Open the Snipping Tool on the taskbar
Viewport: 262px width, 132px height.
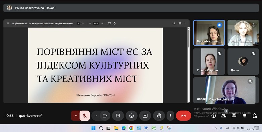point(169,128)
